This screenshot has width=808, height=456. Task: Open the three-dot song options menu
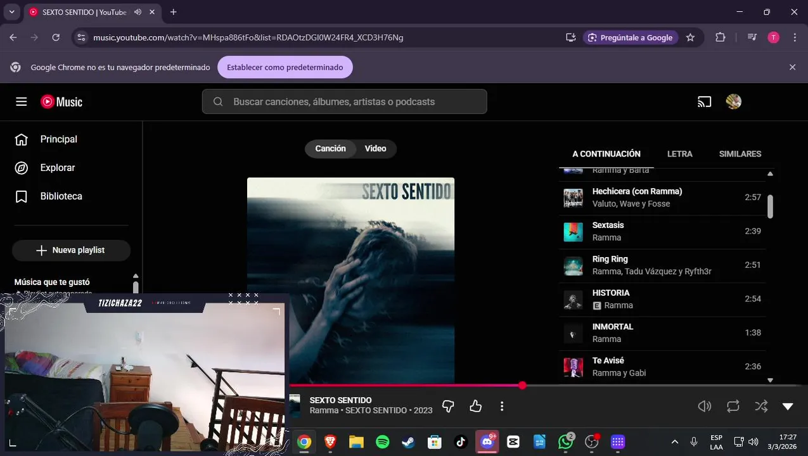pyautogui.click(x=502, y=406)
